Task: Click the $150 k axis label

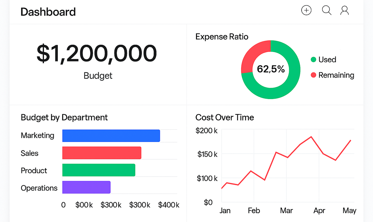Action: [x=207, y=154]
